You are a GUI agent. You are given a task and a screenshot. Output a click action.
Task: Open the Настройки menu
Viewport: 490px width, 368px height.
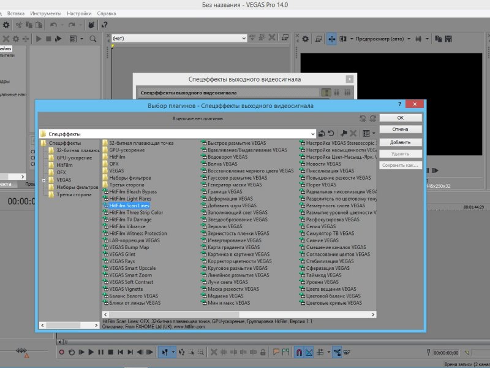pos(79,13)
